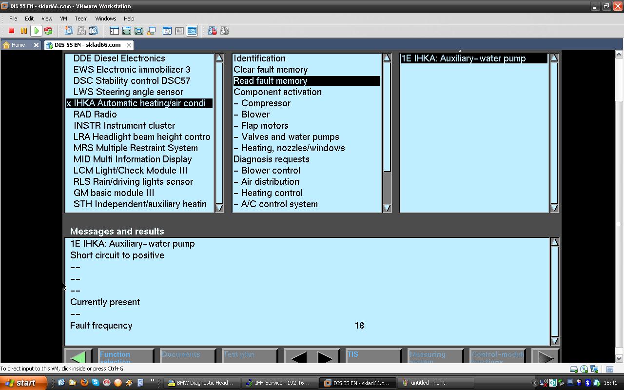
Task: Click scrollbar thumb of function list
Action: point(387,117)
